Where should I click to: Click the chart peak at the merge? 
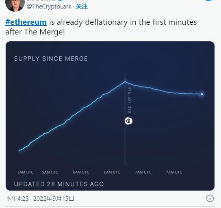pyautogui.click(x=125, y=81)
